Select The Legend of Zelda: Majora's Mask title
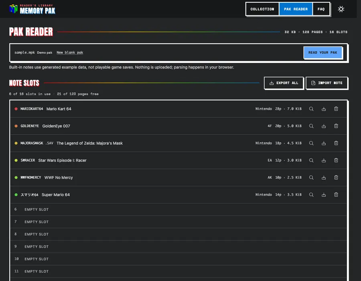This screenshot has height=281, width=361. [89, 143]
